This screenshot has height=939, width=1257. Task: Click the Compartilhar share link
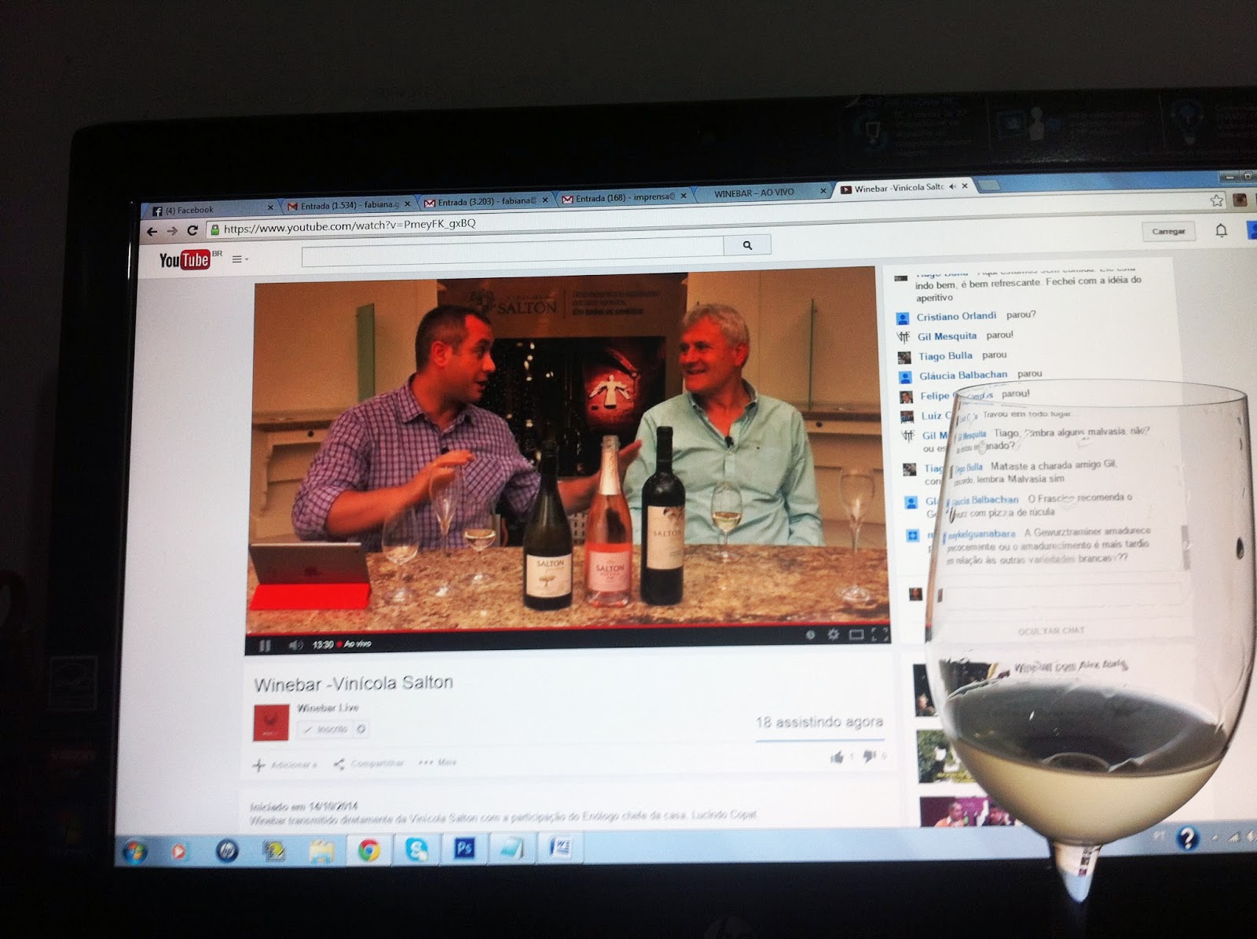369,763
